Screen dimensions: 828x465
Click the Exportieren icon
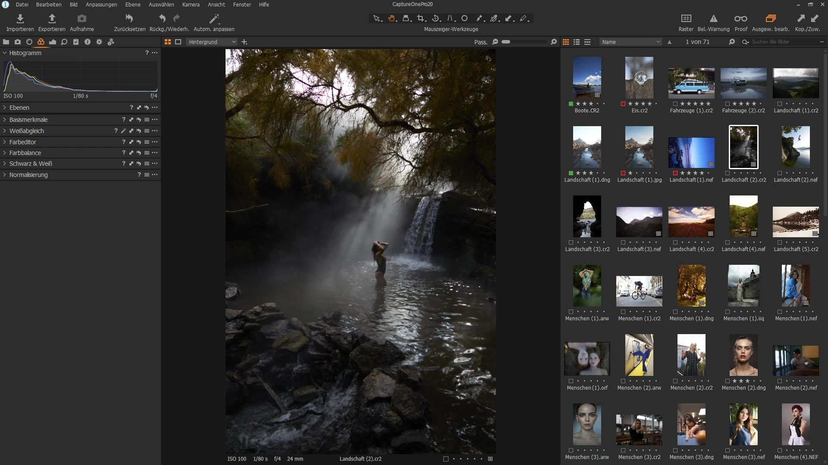52,19
